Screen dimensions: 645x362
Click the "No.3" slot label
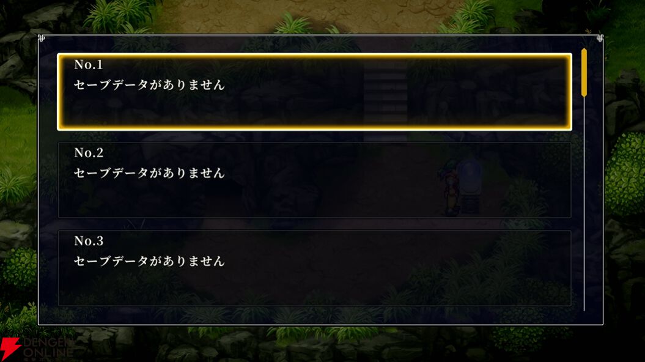pyautogui.click(x=89, y=241)
